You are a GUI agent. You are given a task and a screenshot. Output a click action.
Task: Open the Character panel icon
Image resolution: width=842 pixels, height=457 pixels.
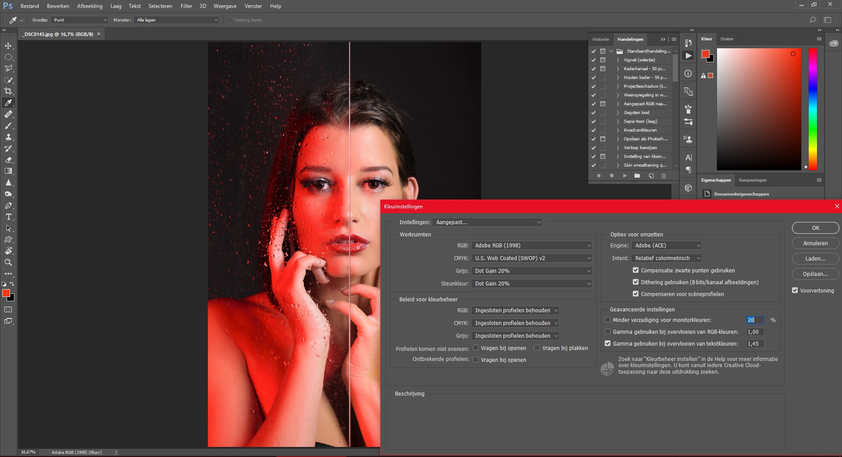[688, 157]
